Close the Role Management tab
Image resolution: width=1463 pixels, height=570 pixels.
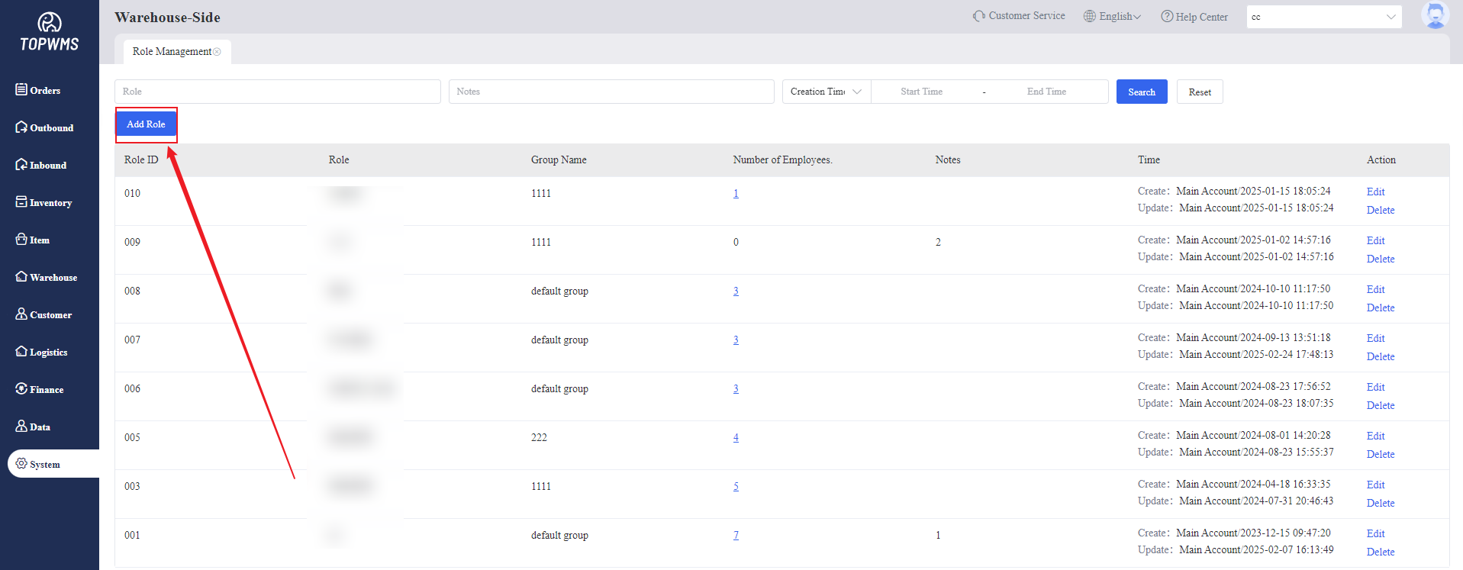tap(218, 52)
